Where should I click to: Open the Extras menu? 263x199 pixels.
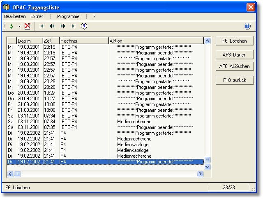(37, 16)
